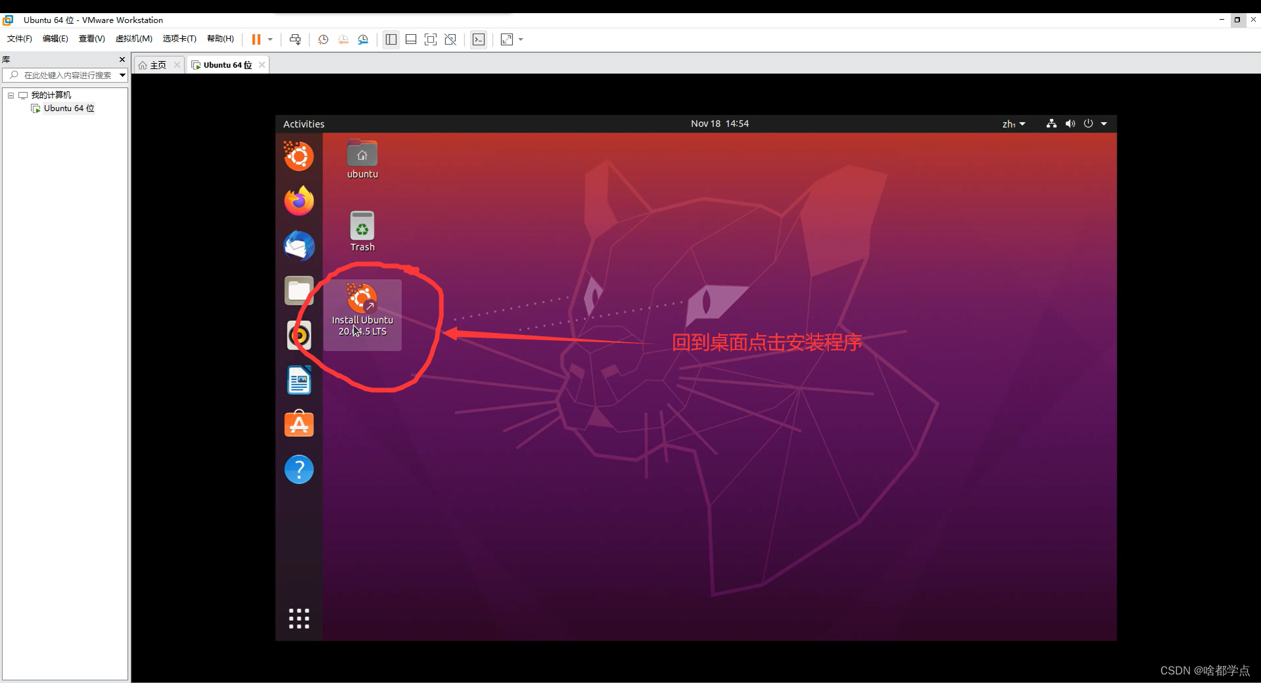
Task: Open the 选项卡(T) menu
Action: coord(180,39)
